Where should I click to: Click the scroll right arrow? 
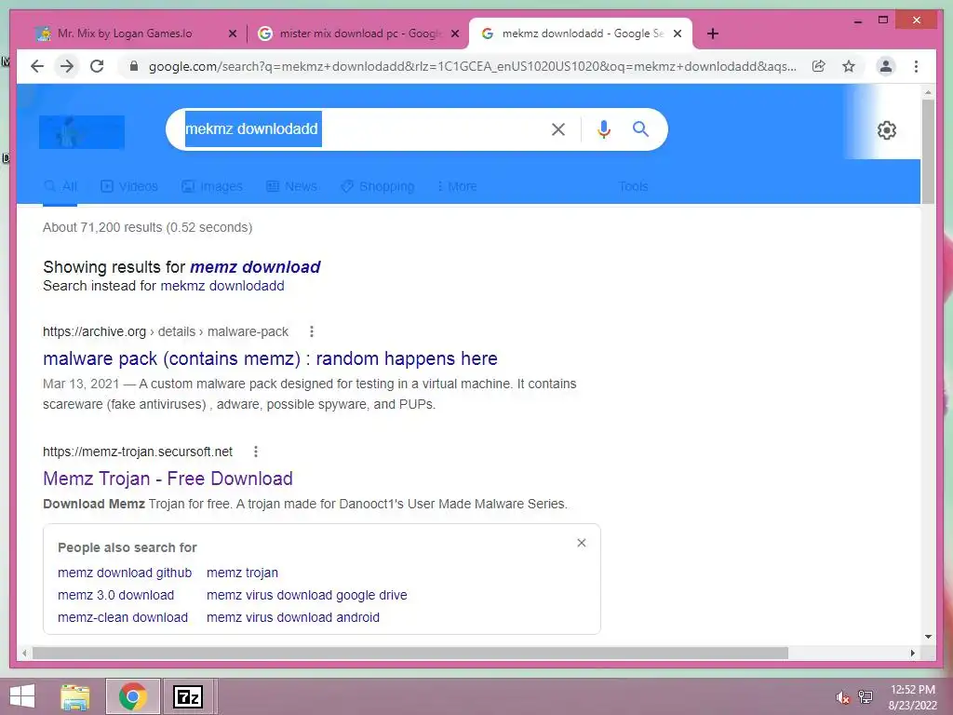tap(912, 653)
